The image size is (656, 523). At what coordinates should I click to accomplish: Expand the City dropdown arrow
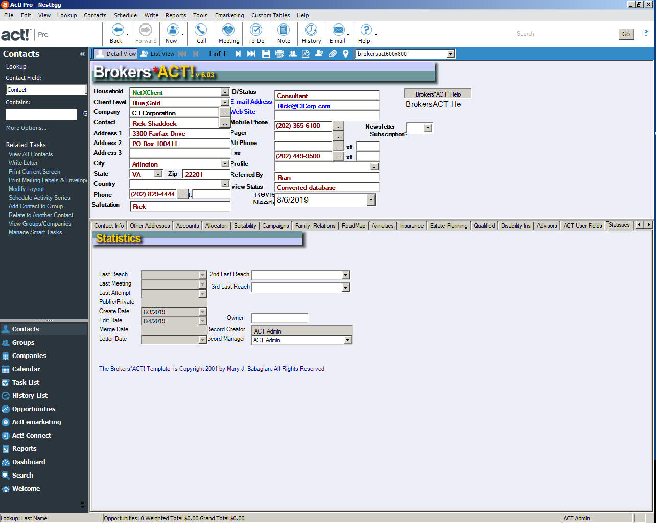pyautogui.click(x=225, y=164)
